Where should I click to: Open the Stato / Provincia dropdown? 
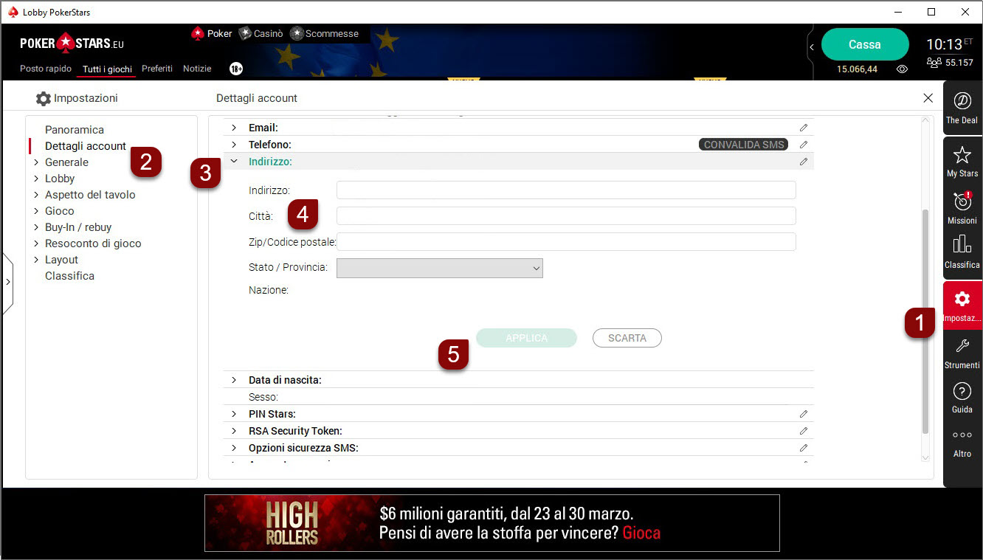click(x=439, y=268)
